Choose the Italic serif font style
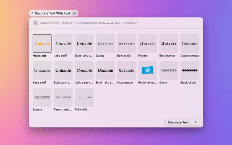 (x=63, y=43)
